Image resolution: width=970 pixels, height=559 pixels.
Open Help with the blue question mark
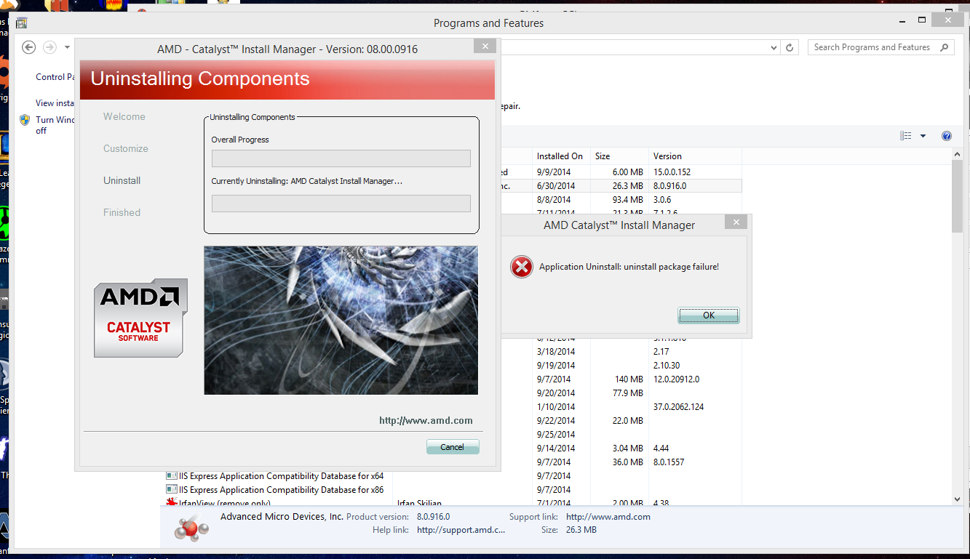coord(947,136)
